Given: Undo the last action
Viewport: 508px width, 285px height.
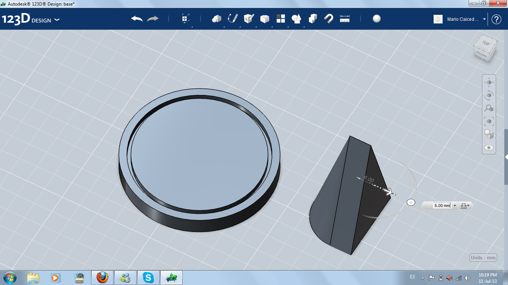Looking at the screenshot, I should (x=137, y=19).
